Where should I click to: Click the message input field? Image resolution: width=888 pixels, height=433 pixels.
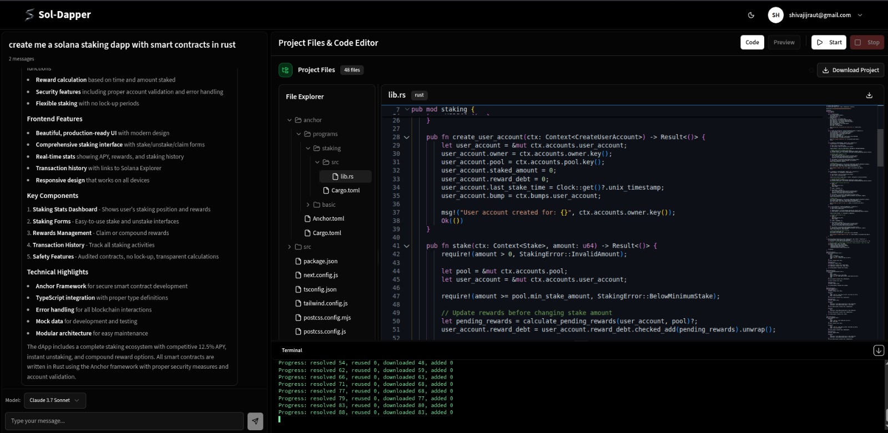pyautogui.click(x=124, y=421)
